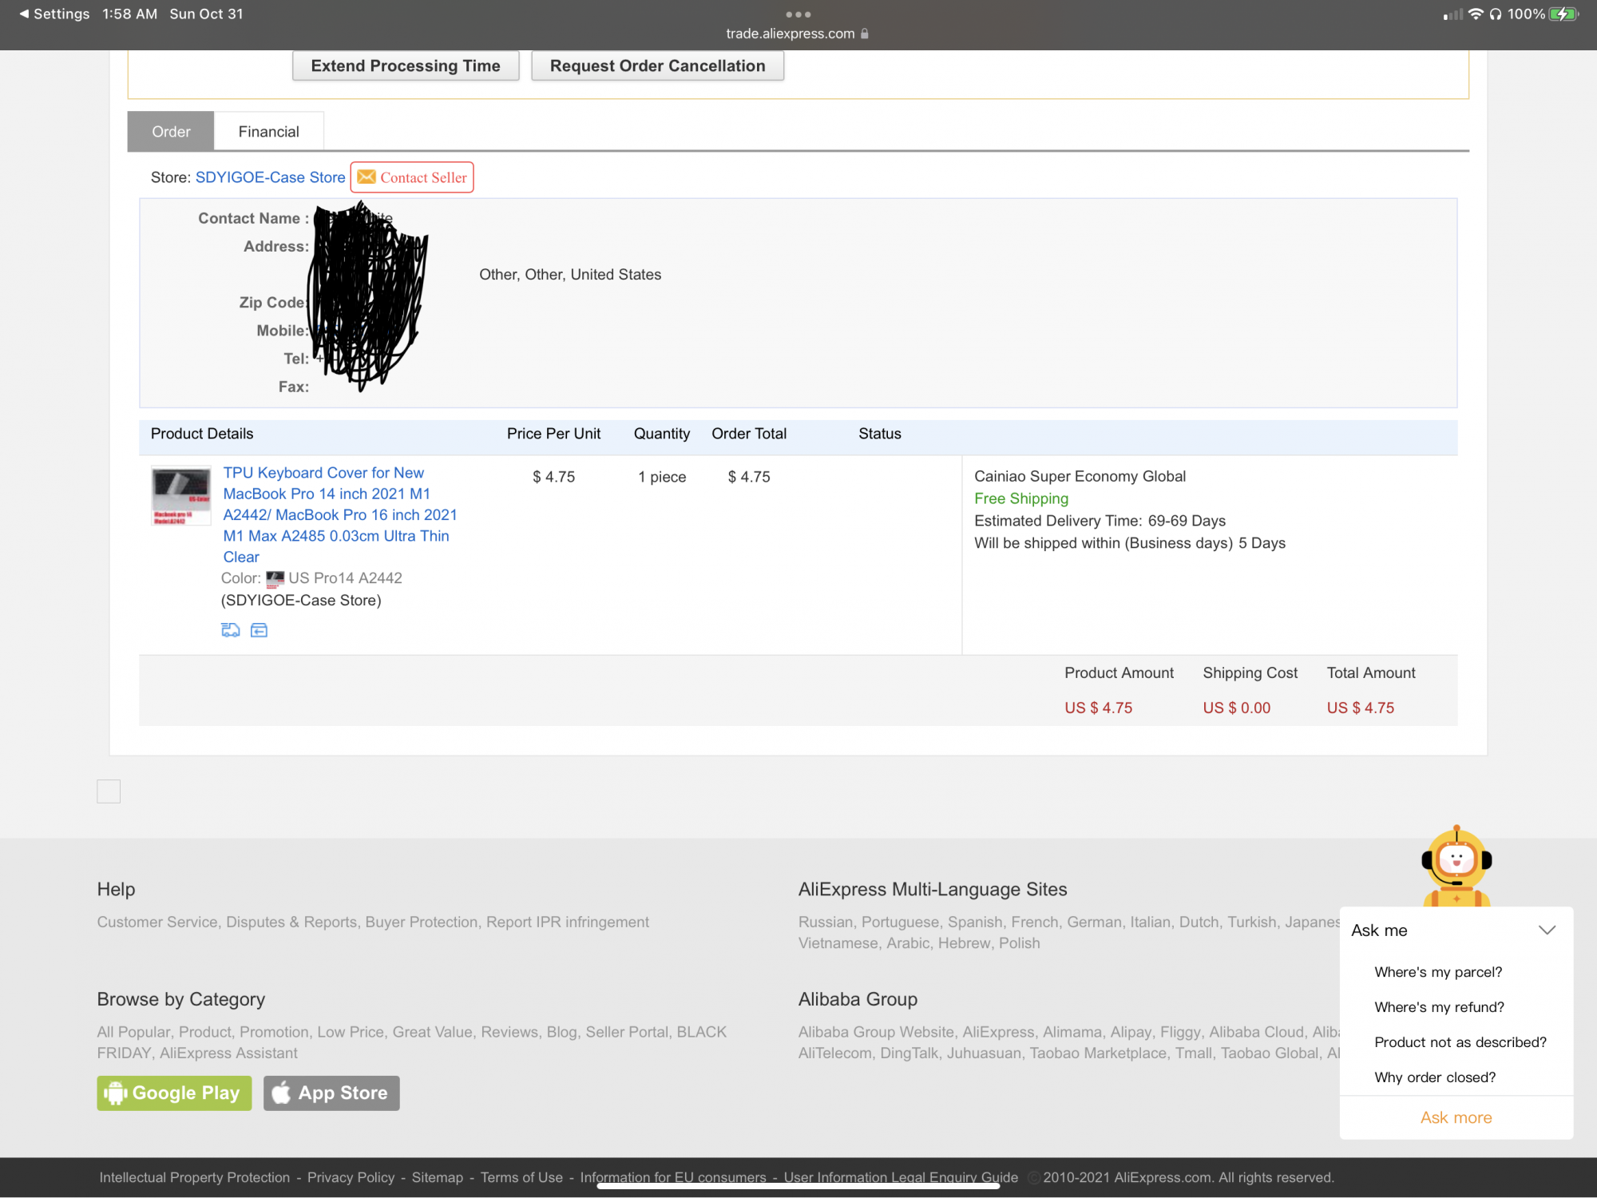Image resolution: width=1597 pixels, height=1198 pixels.
Task: Tap the lock icon beside the URL
Action: [x=865, y=34]
